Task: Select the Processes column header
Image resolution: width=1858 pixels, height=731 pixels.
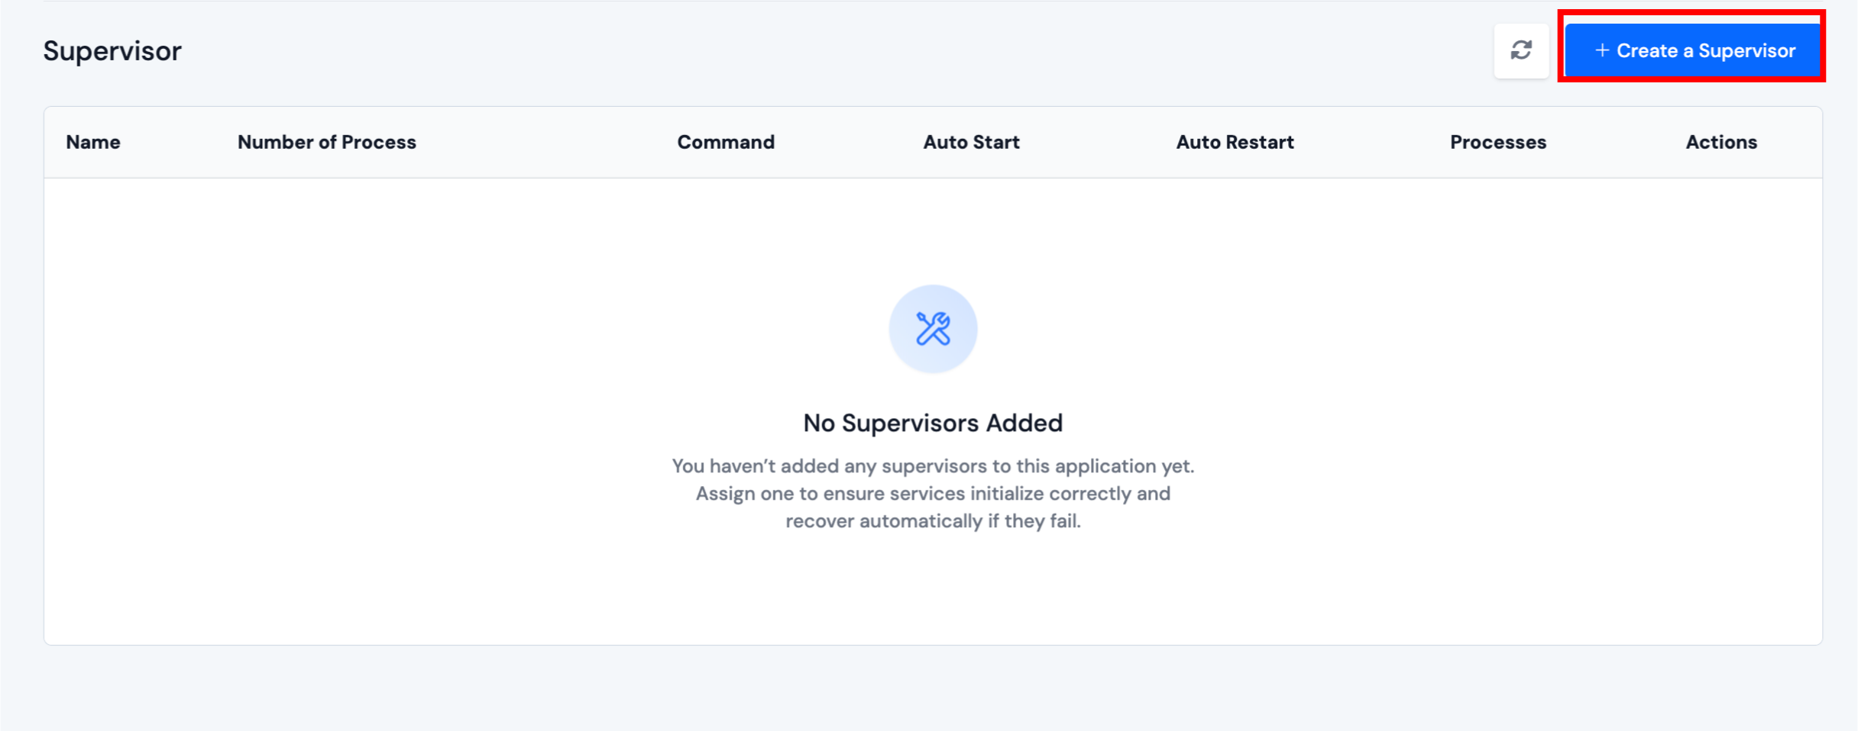Action: point(1497,142)
